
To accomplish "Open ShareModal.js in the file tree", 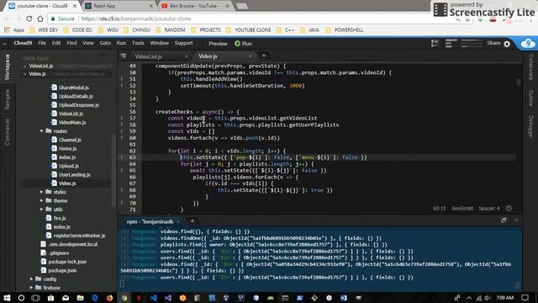I will pyautogui.click(x=73, y=88).
